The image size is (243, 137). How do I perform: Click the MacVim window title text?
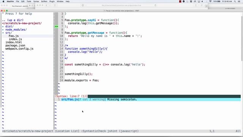[121, 11]
